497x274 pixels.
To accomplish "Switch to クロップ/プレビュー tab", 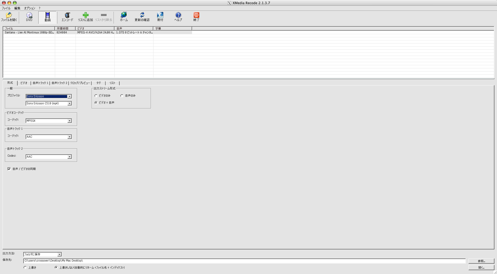I will pyautogui.click(x=80, y=83).
